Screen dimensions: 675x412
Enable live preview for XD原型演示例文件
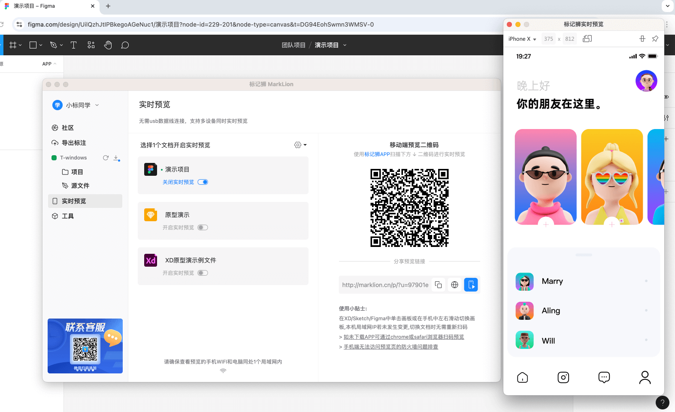pos(203,273)
